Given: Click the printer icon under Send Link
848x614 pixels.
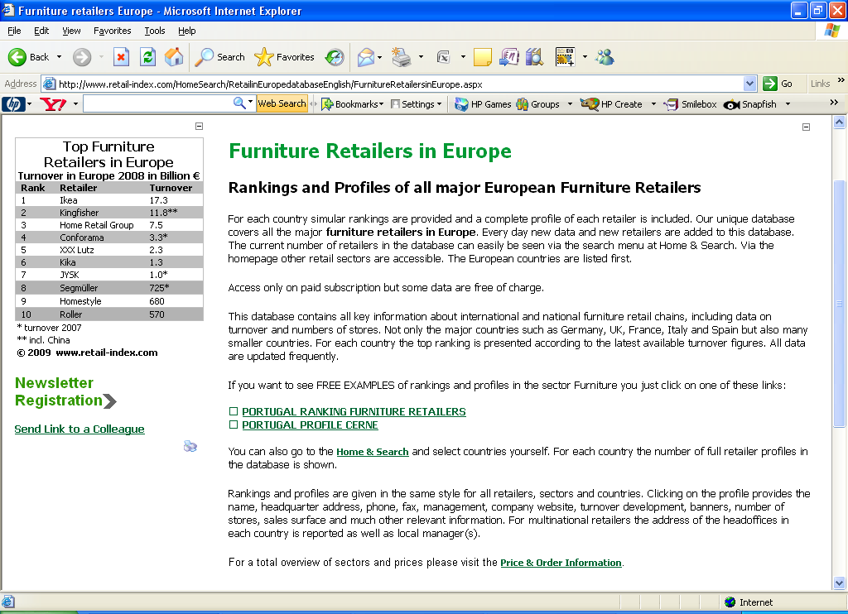Looking at the screenshot, I should point(190,447).
